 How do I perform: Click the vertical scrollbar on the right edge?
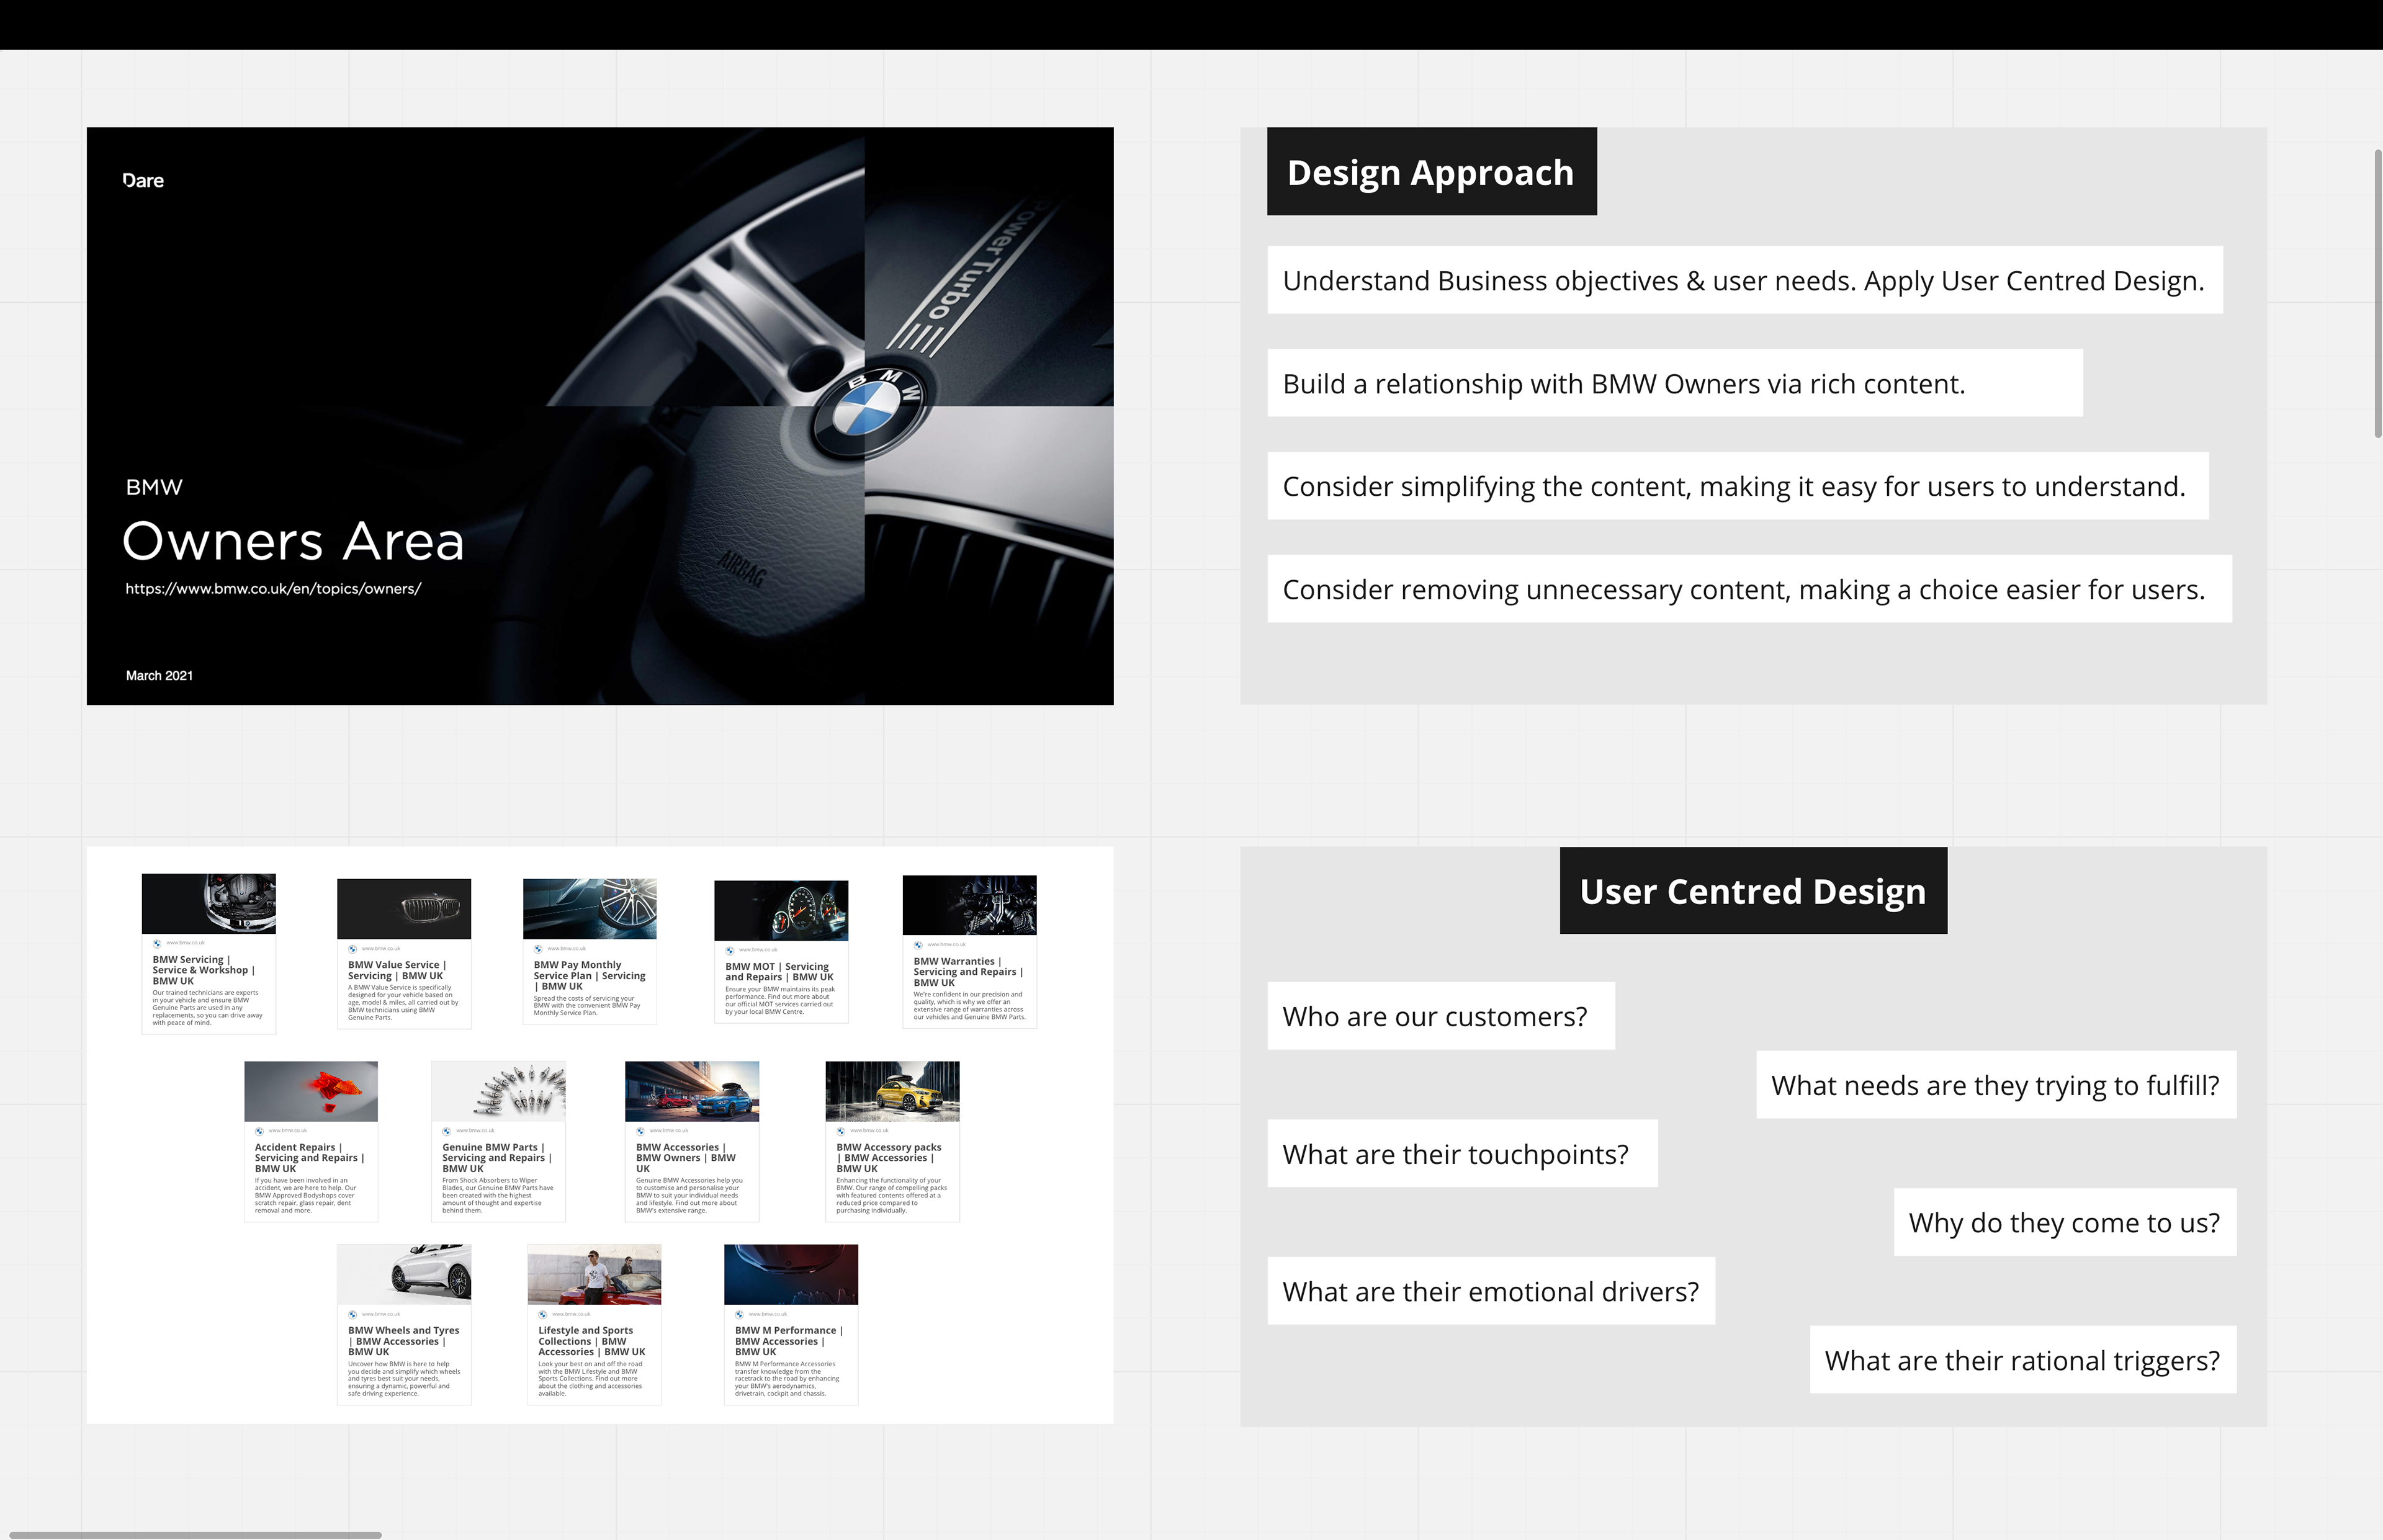click(x=2378, y=293)
